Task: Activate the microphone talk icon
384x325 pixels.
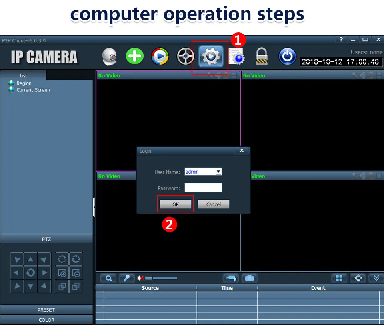Action: [x=127, y=278]
